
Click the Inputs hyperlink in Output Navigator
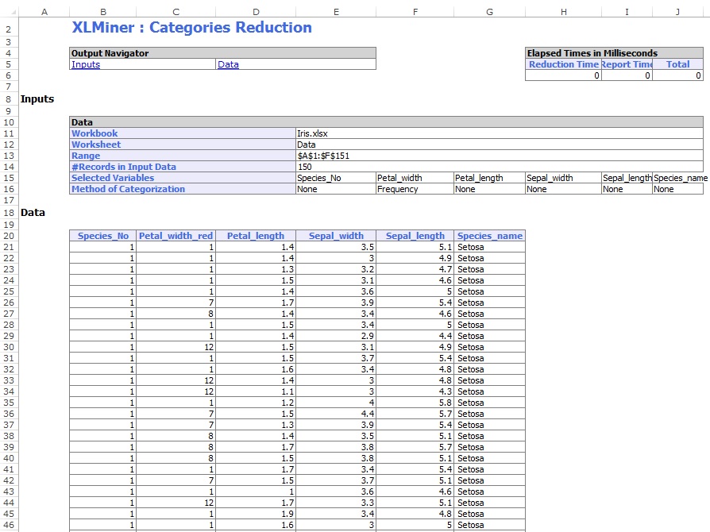coord(86,64)
